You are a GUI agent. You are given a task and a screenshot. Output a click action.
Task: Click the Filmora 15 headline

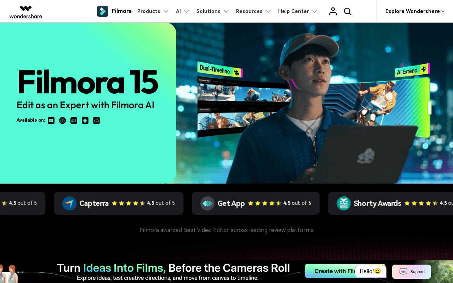point(87,82)
